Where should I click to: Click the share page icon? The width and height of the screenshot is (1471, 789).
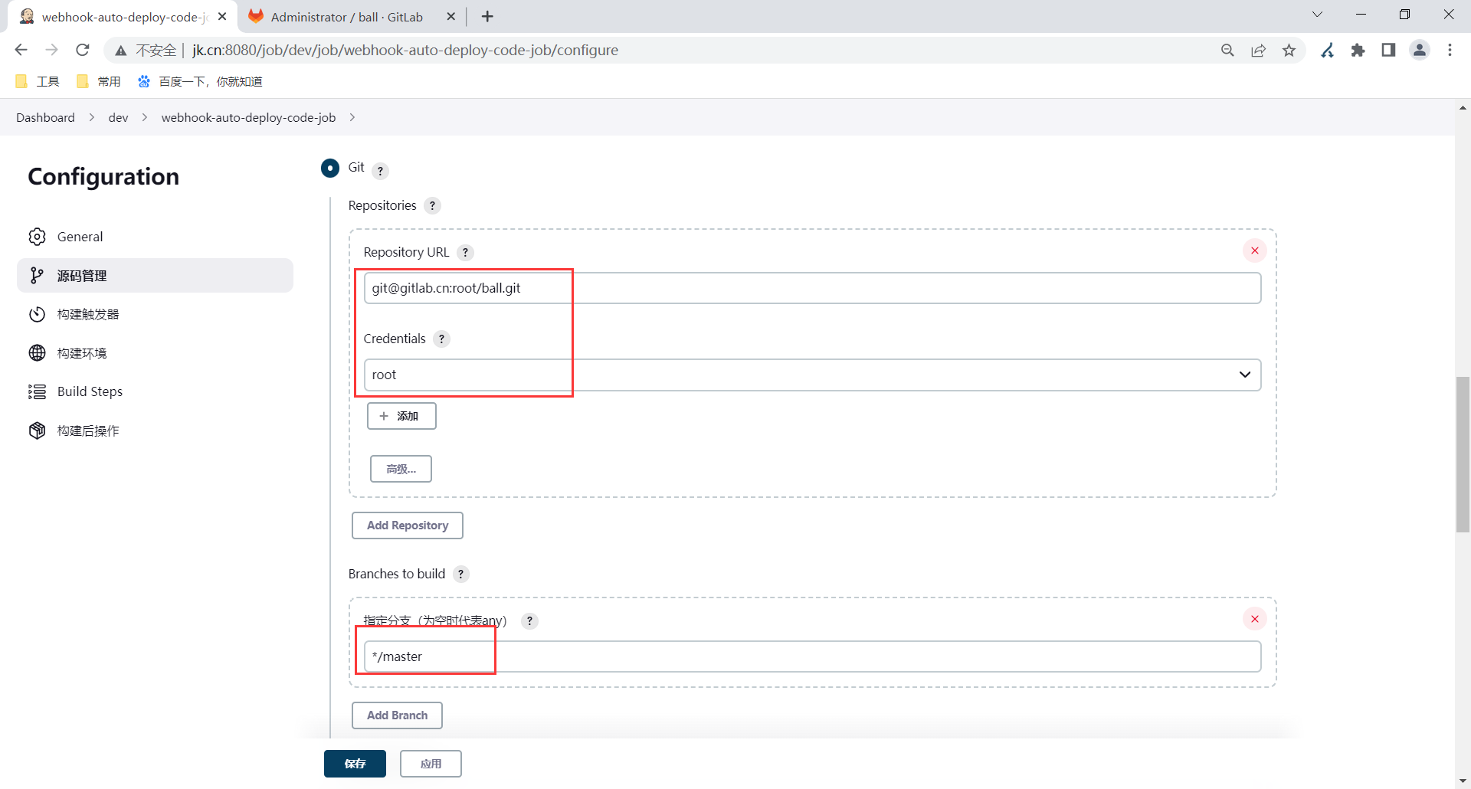coord(1258,50)
